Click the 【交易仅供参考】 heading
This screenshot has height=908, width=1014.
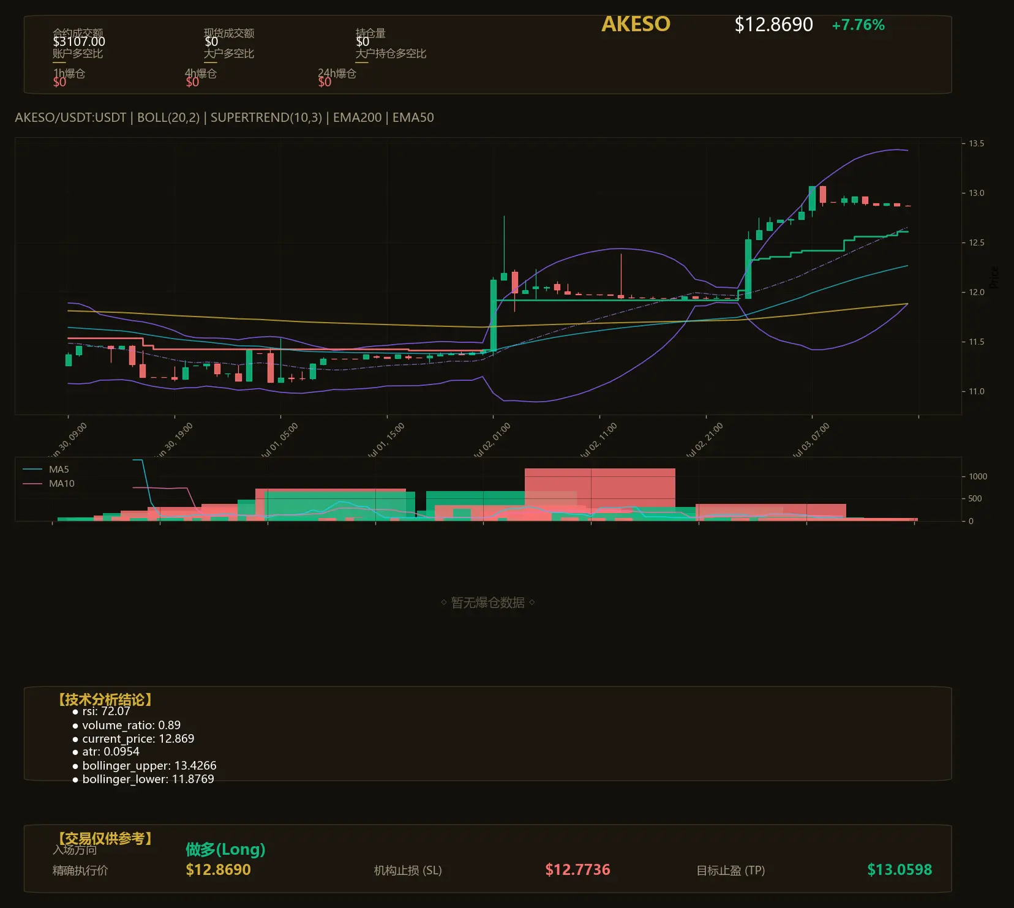[x=105, y=838]
